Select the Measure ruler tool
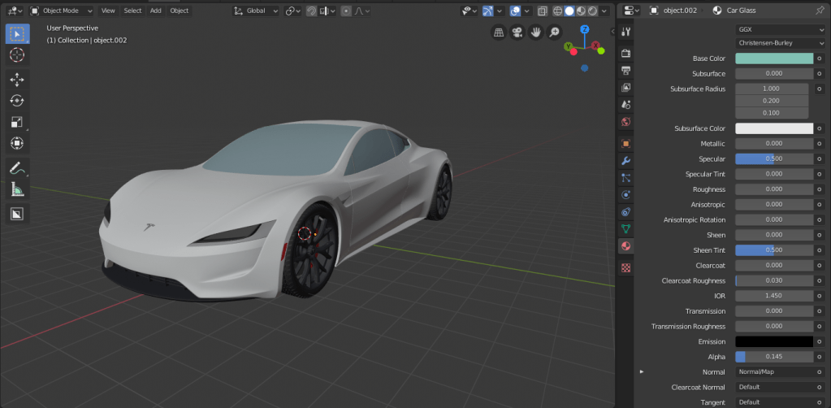The height and width of the screenshot is (408, 831). point(17,189)
